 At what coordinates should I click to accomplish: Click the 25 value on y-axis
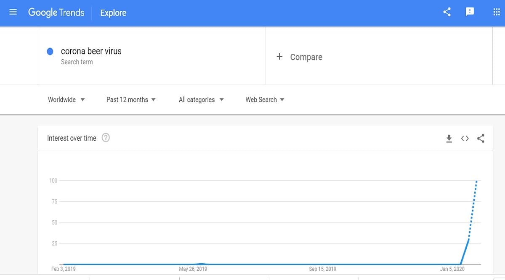pos(54,243)
